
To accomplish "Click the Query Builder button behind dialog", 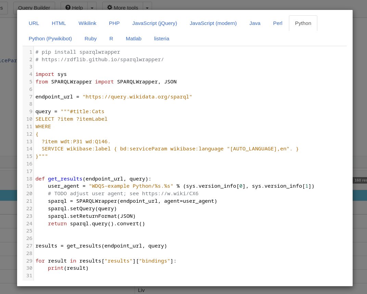I will pyautogui.click(x=34, y=8).
